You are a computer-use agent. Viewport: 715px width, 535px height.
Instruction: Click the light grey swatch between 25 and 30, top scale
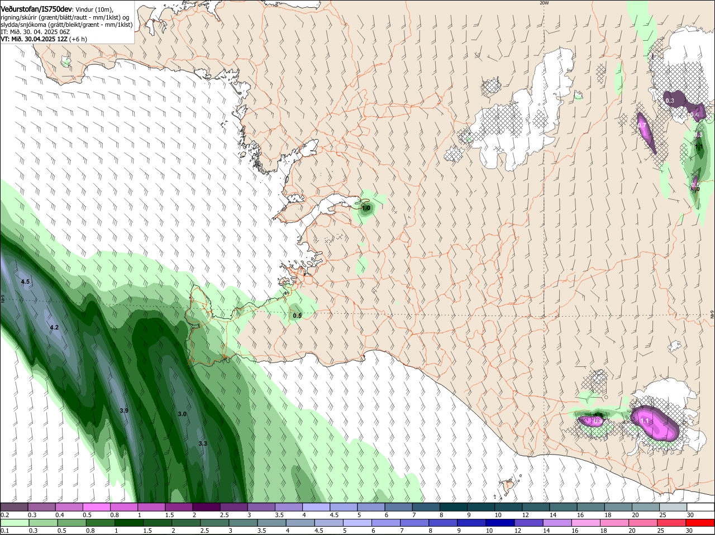(x=673, y=507)
